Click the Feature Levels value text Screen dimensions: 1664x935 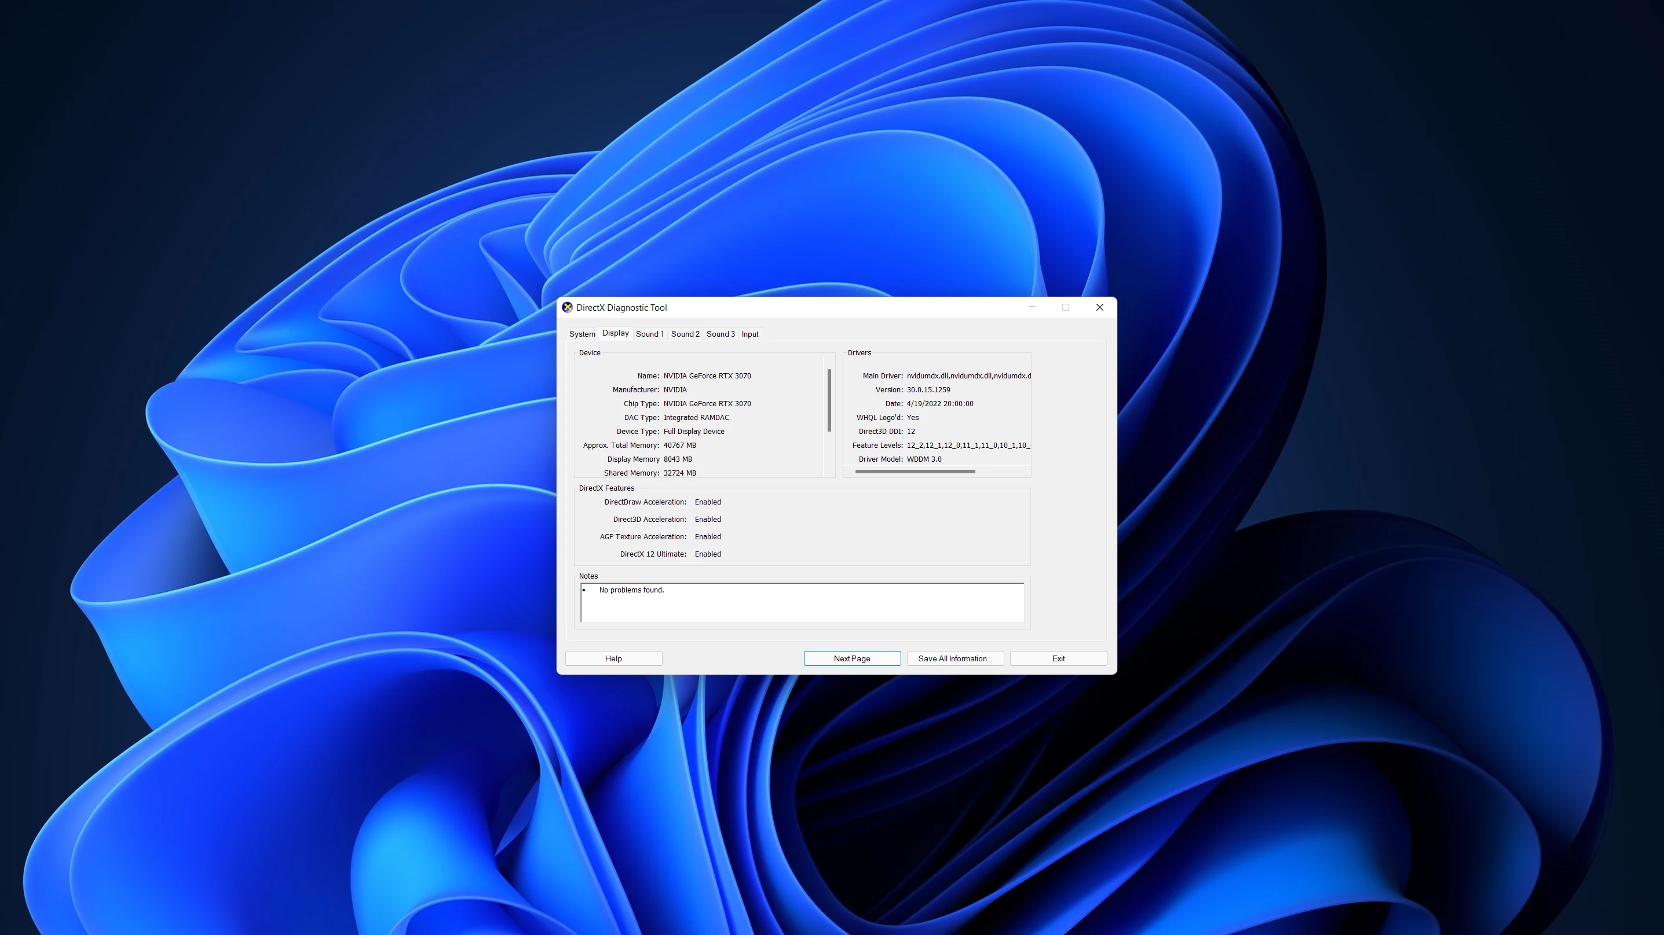967,446
